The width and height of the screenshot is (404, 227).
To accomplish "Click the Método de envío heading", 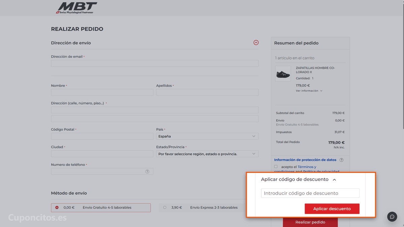I will pyautogui.click(x=69, y=193).
